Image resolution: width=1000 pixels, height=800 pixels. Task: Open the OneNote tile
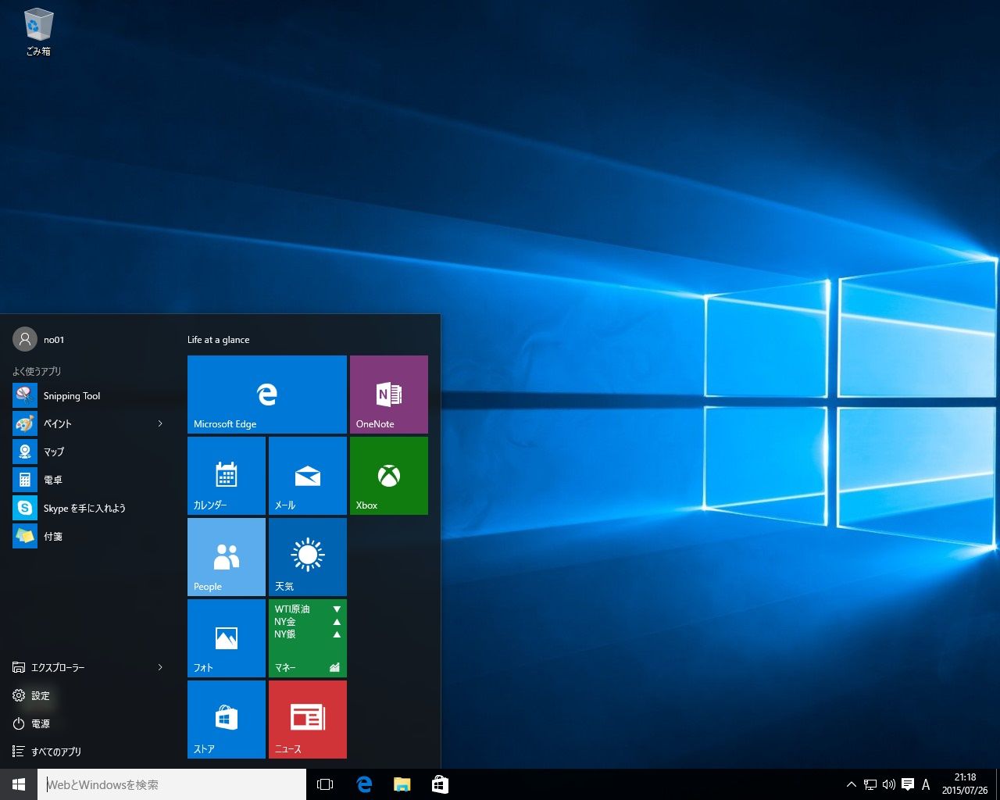click(389, 395)
